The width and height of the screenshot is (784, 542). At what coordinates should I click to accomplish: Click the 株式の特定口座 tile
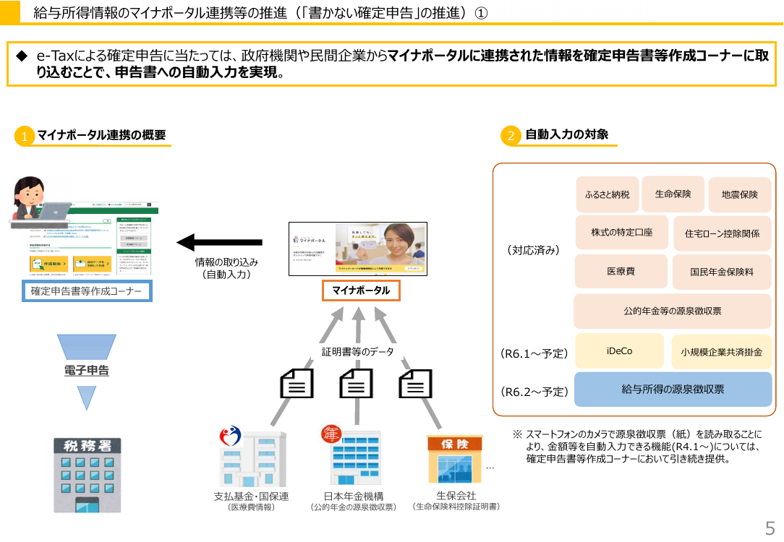click(x=622, y=232)
